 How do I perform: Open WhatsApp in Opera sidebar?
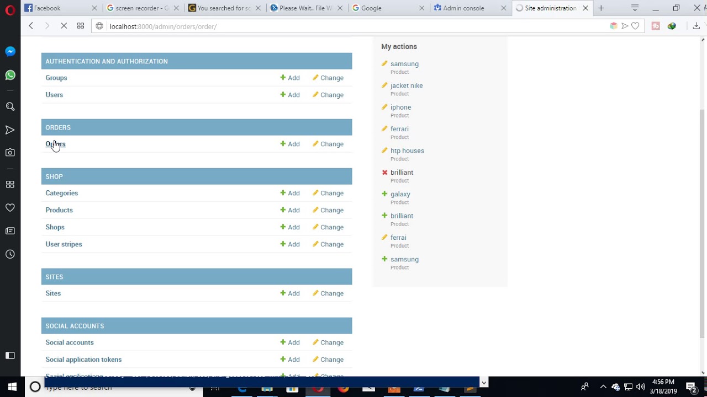[x=10, y=75]
